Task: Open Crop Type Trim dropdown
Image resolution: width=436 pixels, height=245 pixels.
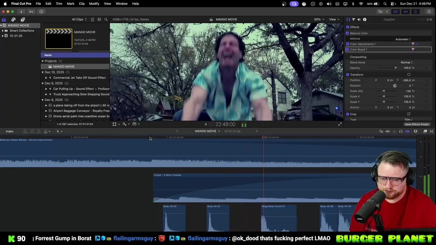Action: [x=409, y=119]
